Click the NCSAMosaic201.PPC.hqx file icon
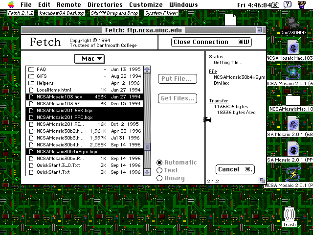The height and width of the screenshot is (235, 313). tap(31, 117)
